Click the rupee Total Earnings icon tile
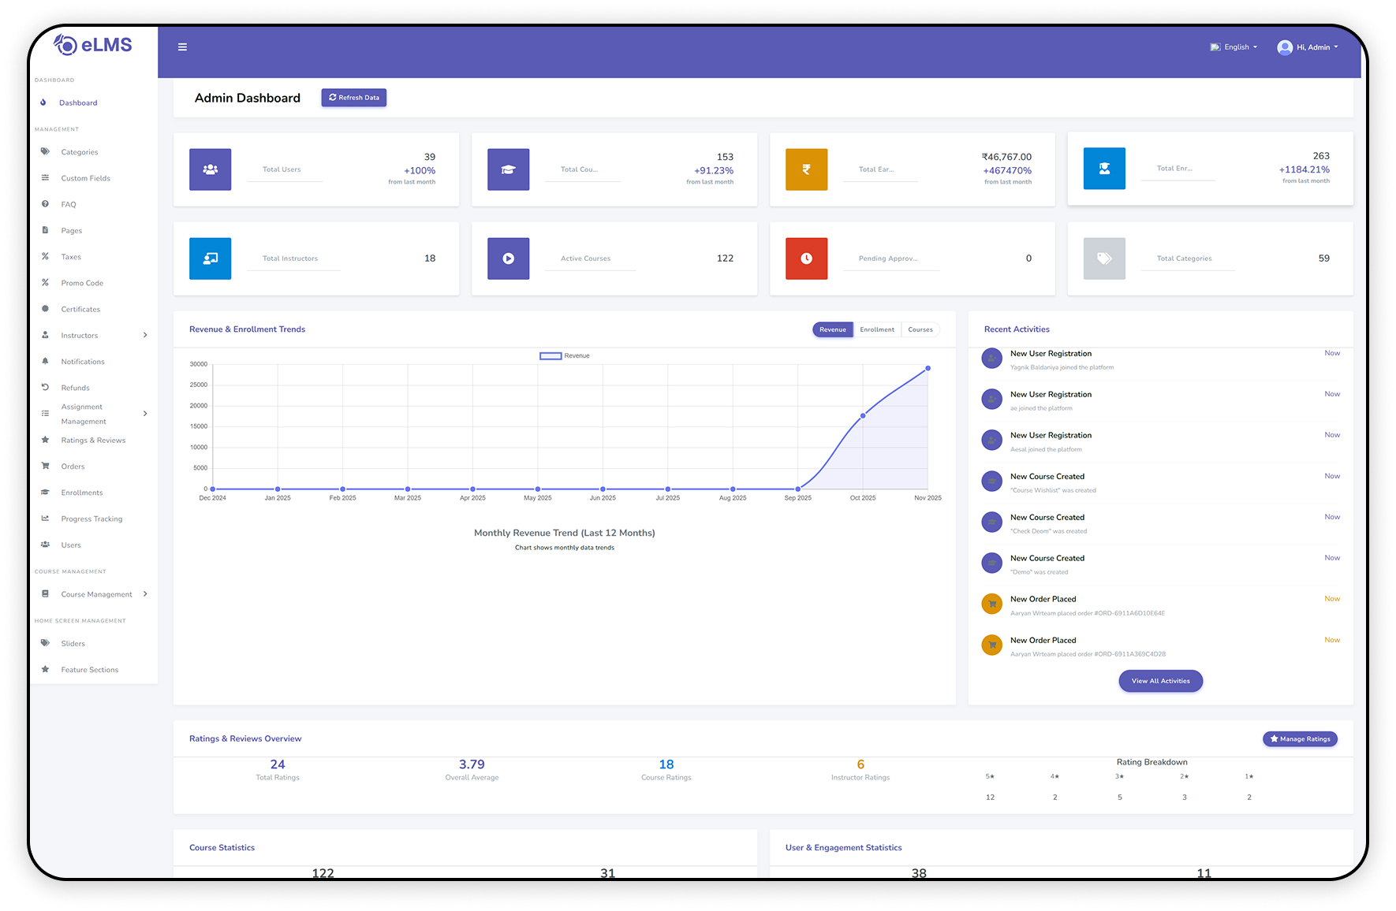 [806, 169]
